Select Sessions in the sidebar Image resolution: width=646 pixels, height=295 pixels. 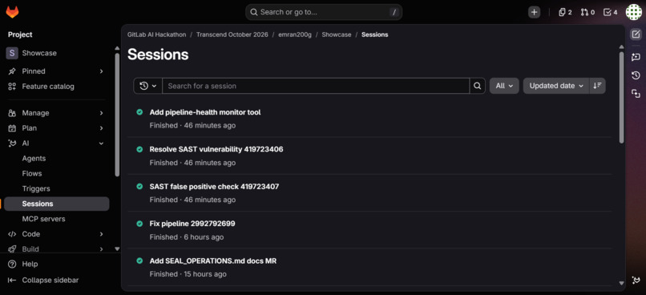[57, 204]
